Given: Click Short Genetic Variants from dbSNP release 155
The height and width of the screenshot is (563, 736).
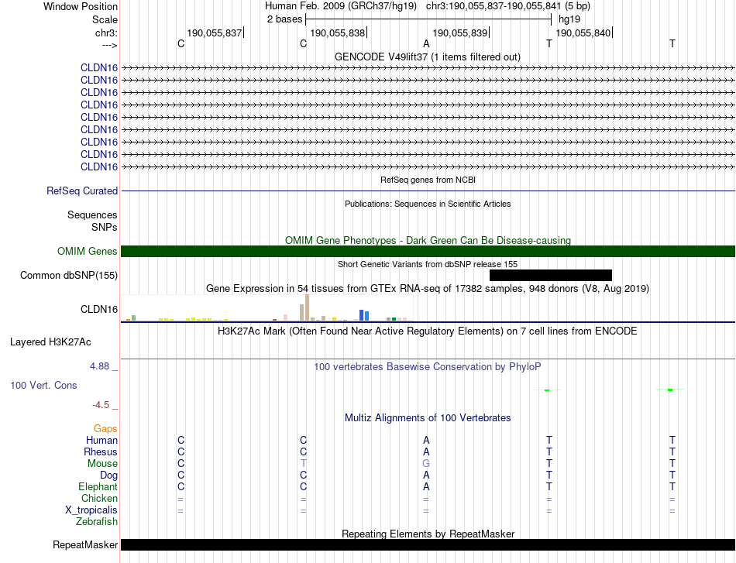Looking at the screenshot, I should [428, 264].
